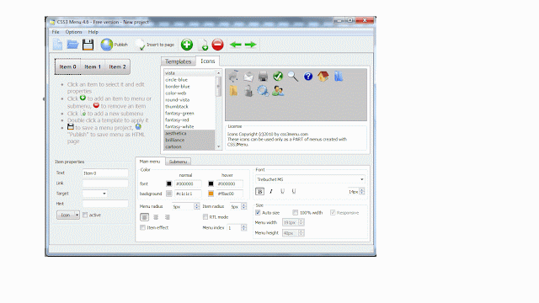Toggle bold font style button
This screenshot has width=539, height=303.
pos(260,192)
